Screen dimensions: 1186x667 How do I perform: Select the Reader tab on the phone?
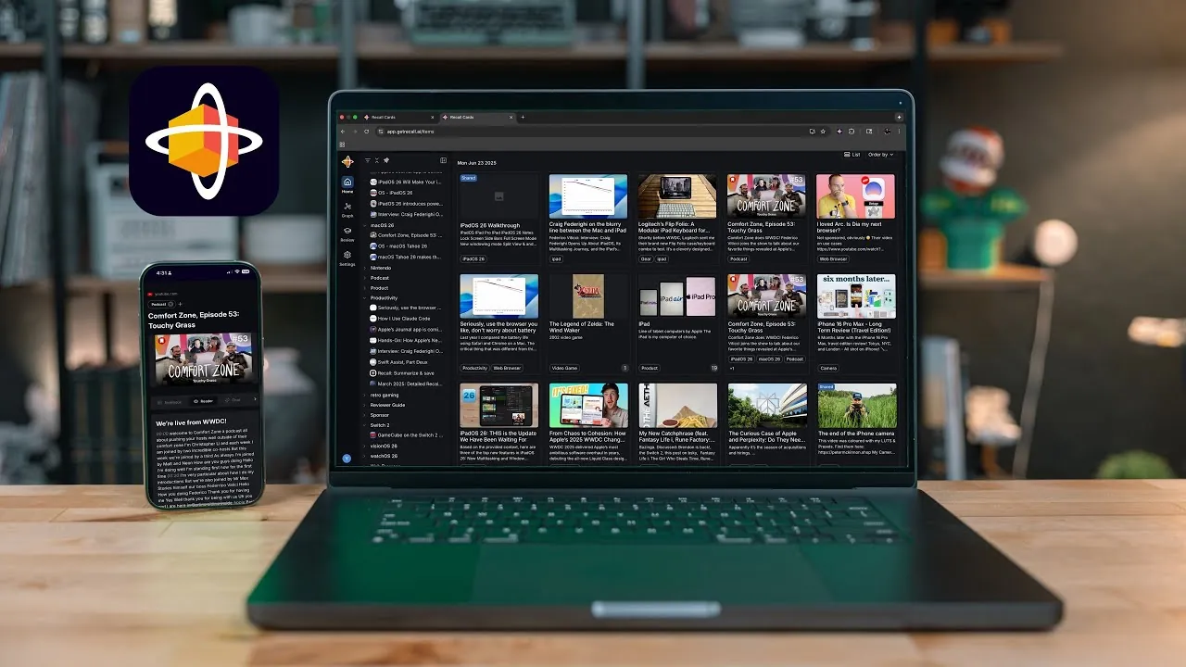click(x=206, y=401)
